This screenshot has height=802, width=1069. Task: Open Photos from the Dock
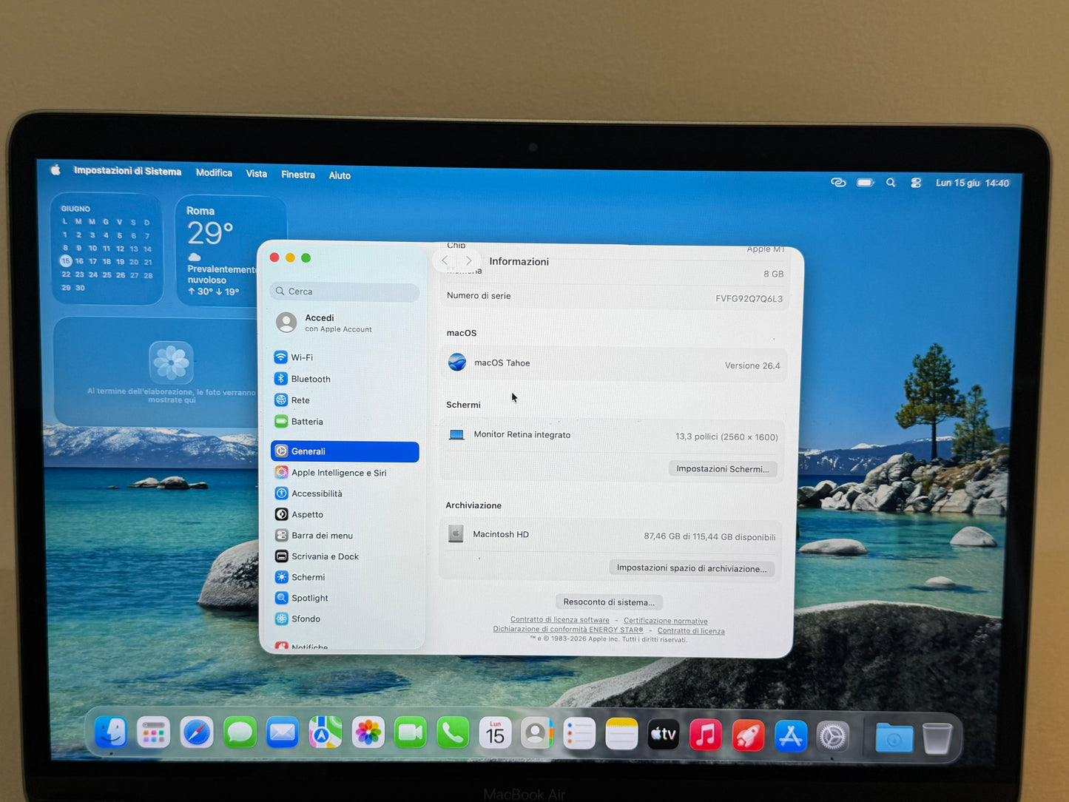[x=368, y=733]
